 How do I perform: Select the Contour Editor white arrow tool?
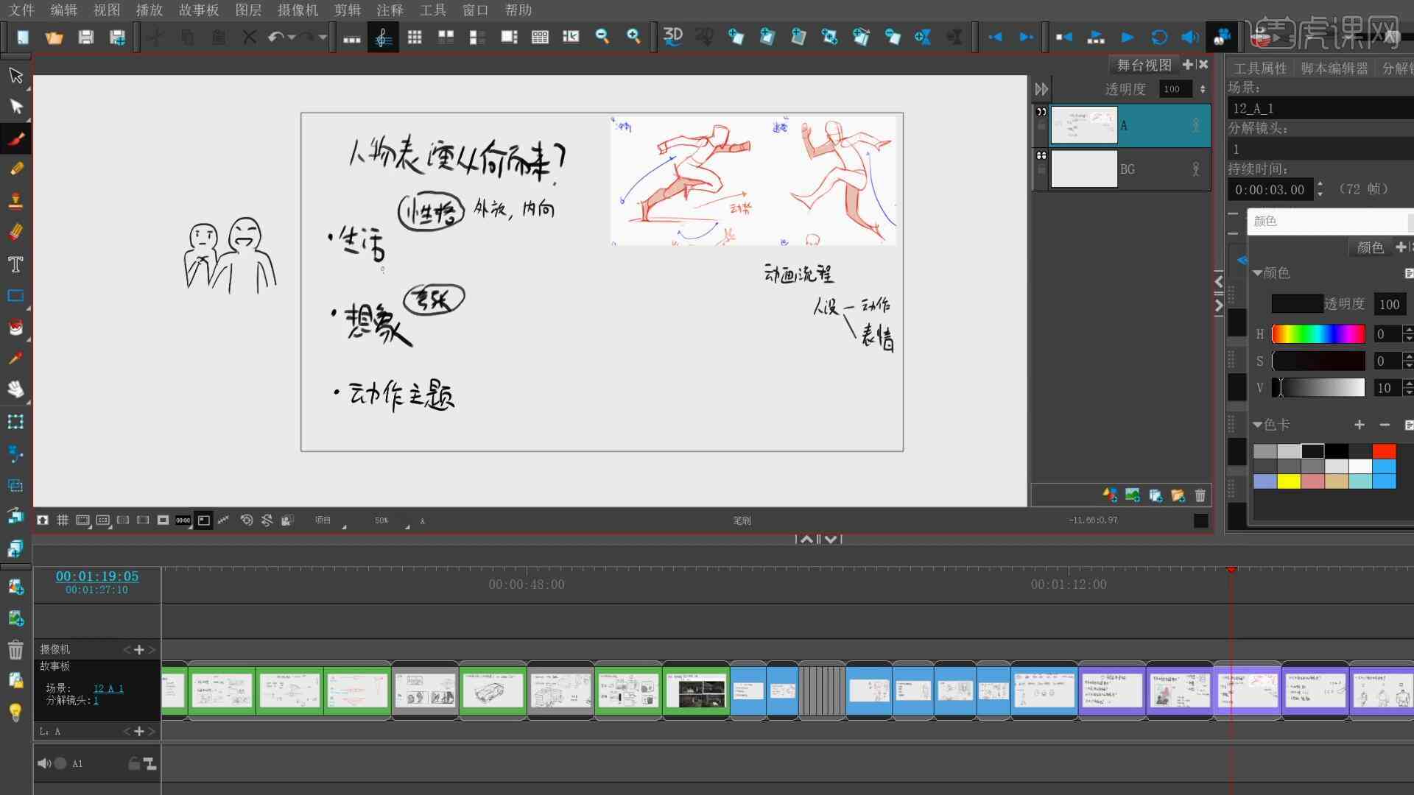point(15,107)
